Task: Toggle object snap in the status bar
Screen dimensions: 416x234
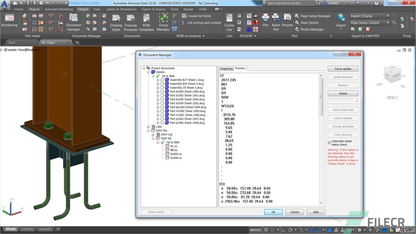Action: pyautogui.click(x=318, y=230)
